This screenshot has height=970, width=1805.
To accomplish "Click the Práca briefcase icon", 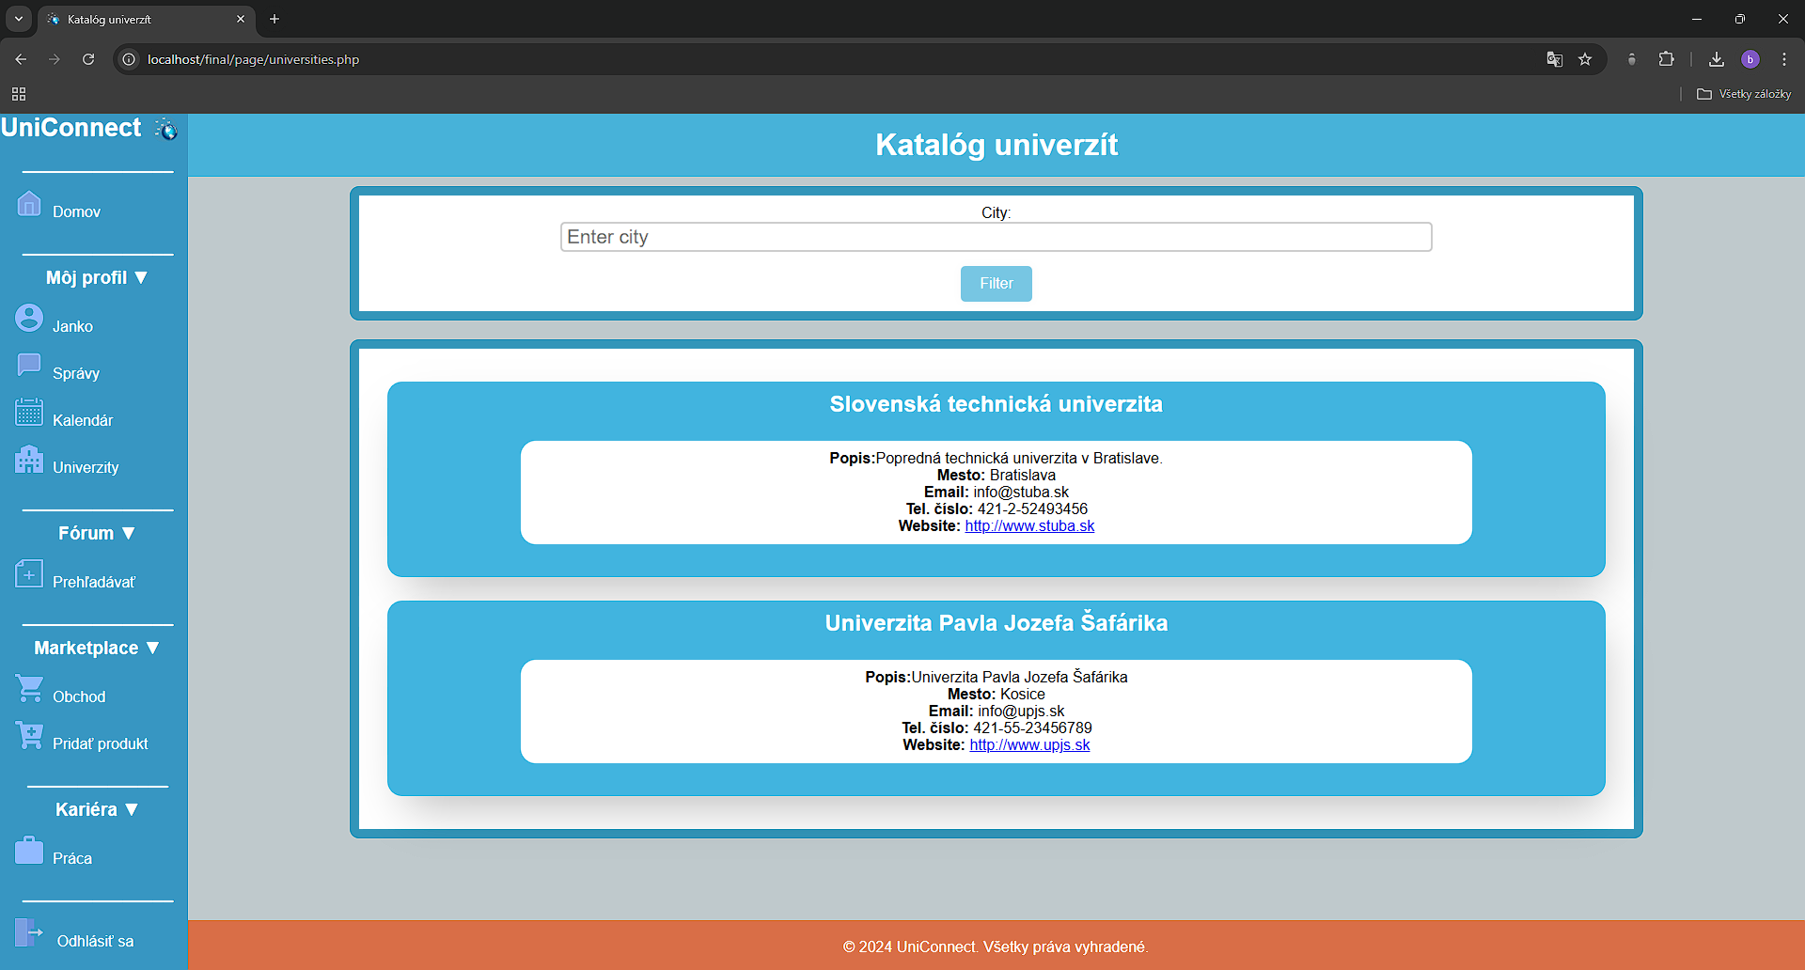I will click(x=29, y=850).
